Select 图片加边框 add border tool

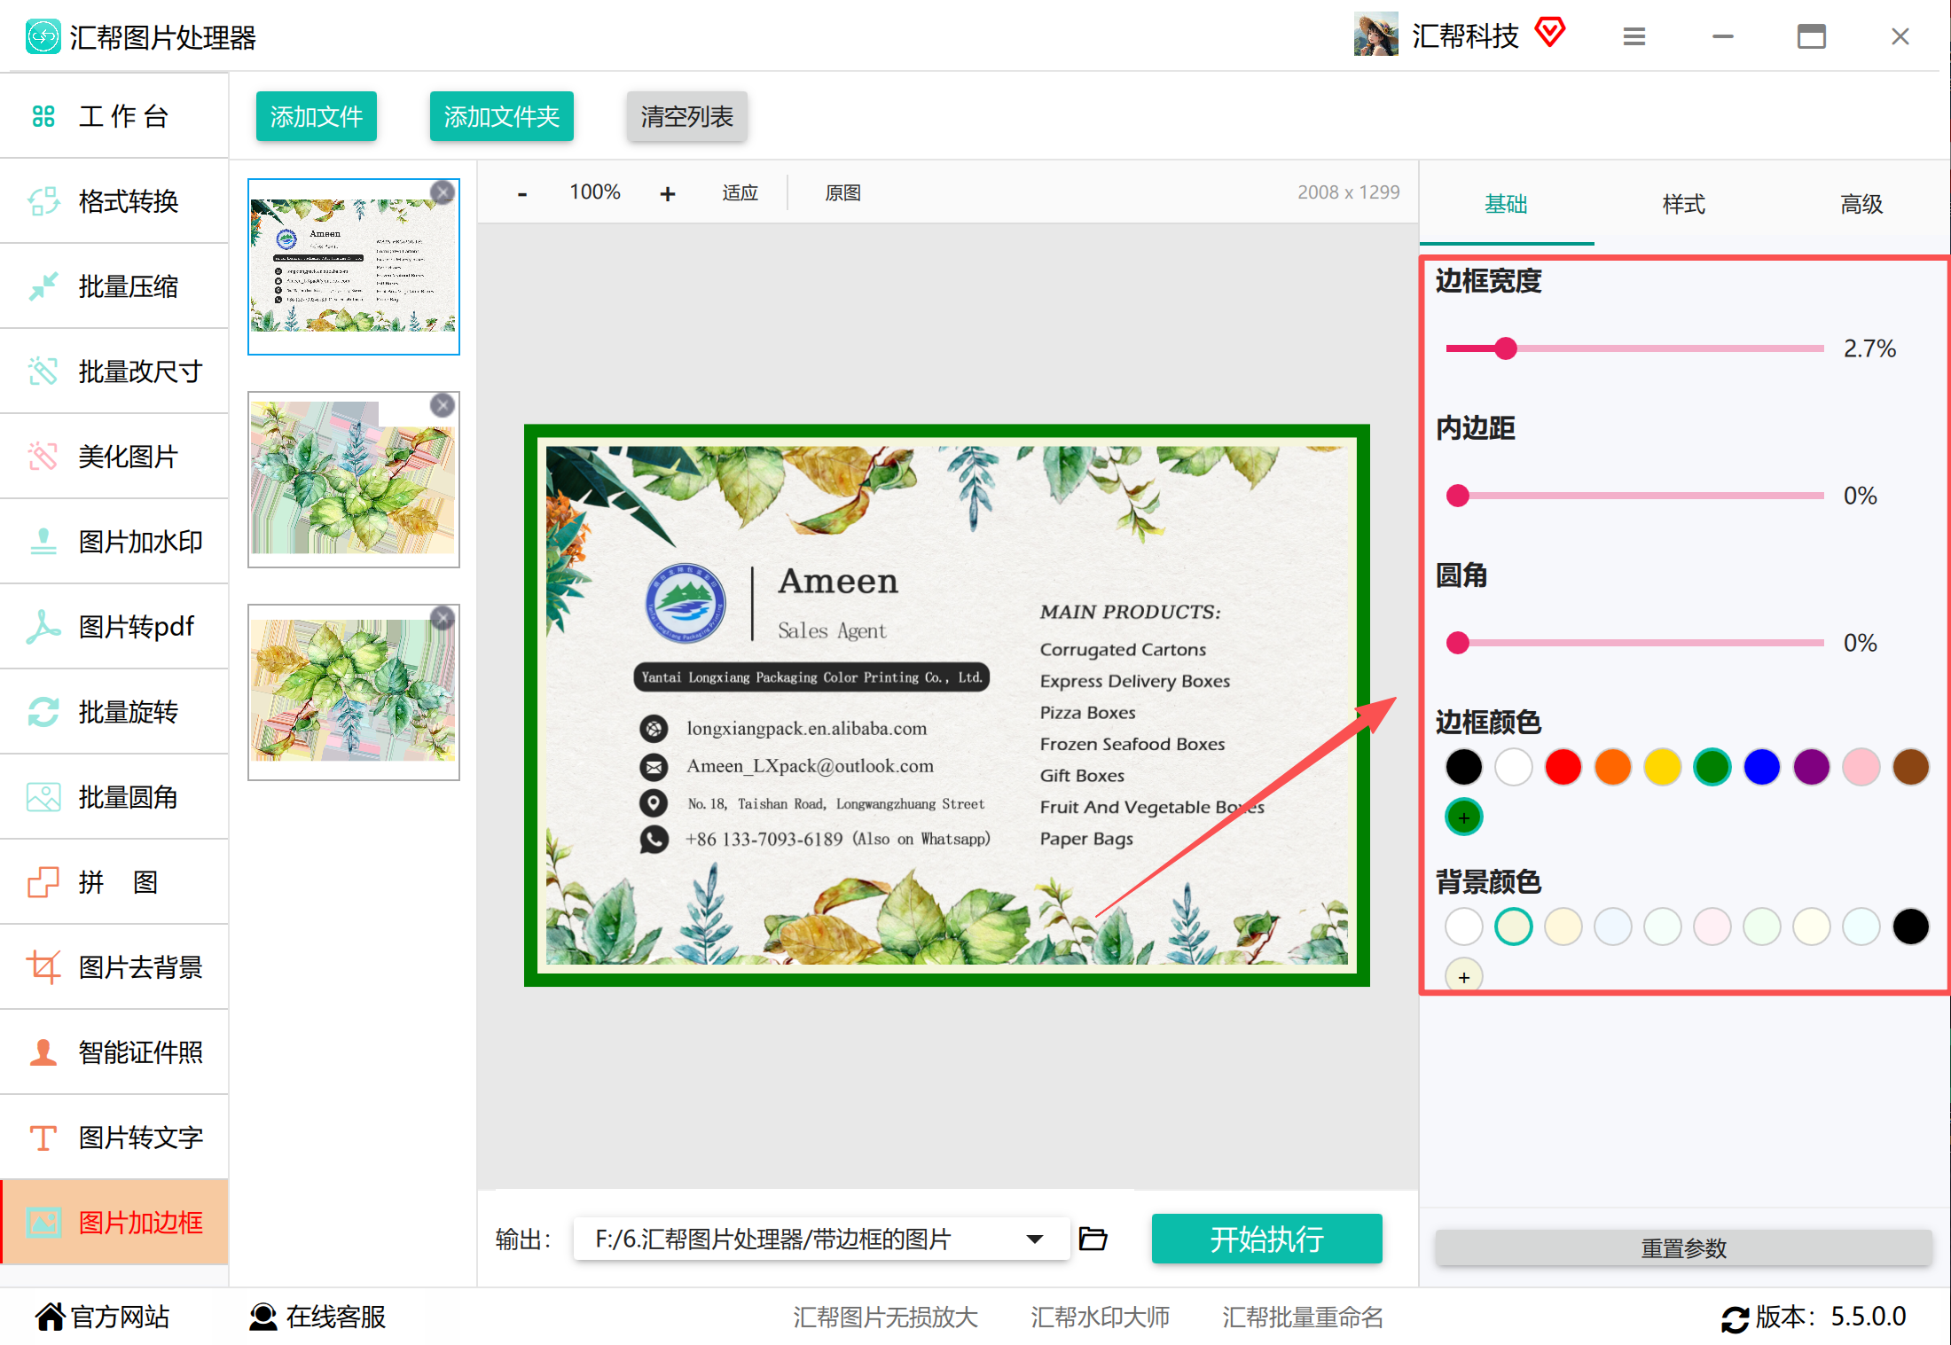pyautogui.click(x=114, y=1223)
